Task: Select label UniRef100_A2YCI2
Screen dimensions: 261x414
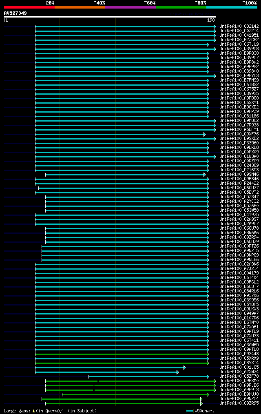Action: click(x=239, y=201)
